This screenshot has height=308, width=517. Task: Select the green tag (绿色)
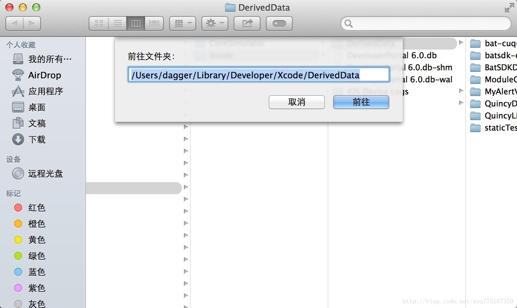click(30, 256)
